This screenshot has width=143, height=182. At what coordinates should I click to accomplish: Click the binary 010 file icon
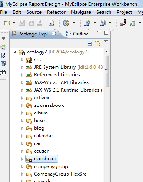pyautogui.click(x=52, y=23)
